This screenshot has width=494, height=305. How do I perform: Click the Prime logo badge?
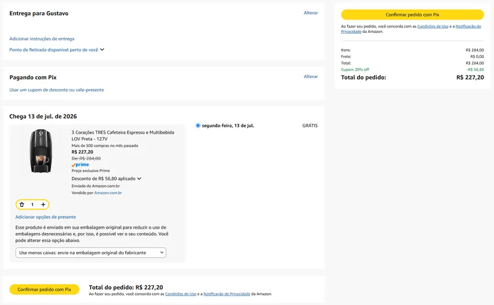coord(81,165)
